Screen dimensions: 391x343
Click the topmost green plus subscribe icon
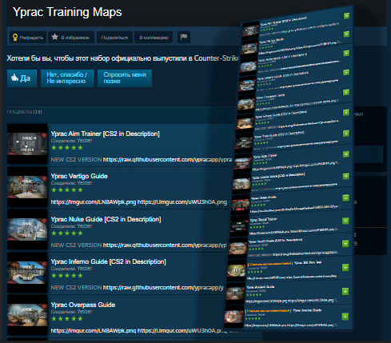coord(346,16)
